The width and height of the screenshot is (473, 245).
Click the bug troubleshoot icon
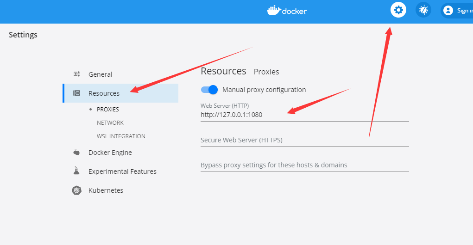coord(423,10)
